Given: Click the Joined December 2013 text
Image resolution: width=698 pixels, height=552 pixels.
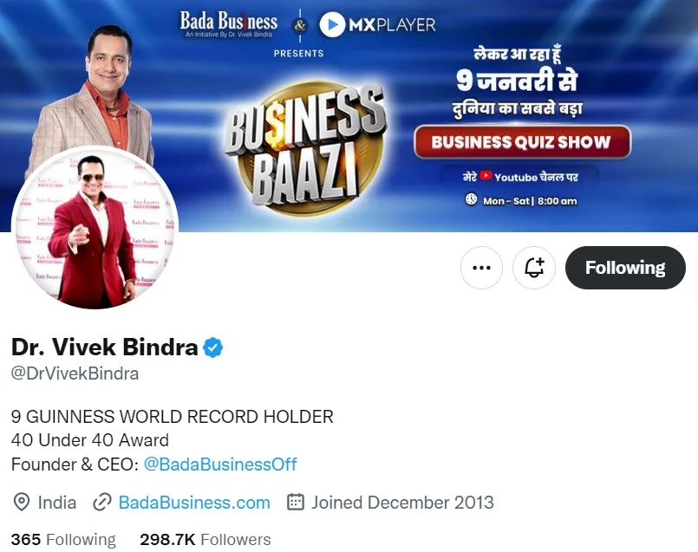Looking at the screenshot, I should [402, 503].
